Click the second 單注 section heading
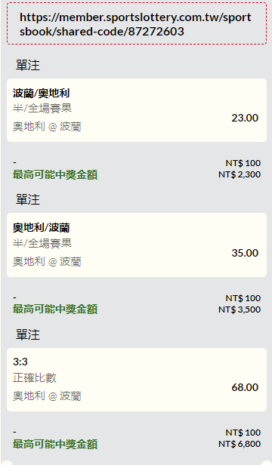The height and width of the screenshot is (465, 272). click(28, 199)
